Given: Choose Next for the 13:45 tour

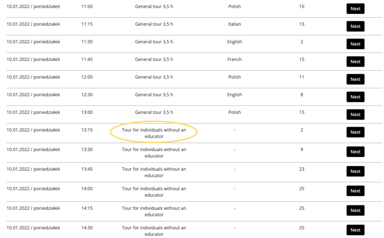Looking at the screenshot, I should pyautogui.click(x=355, y=171).
